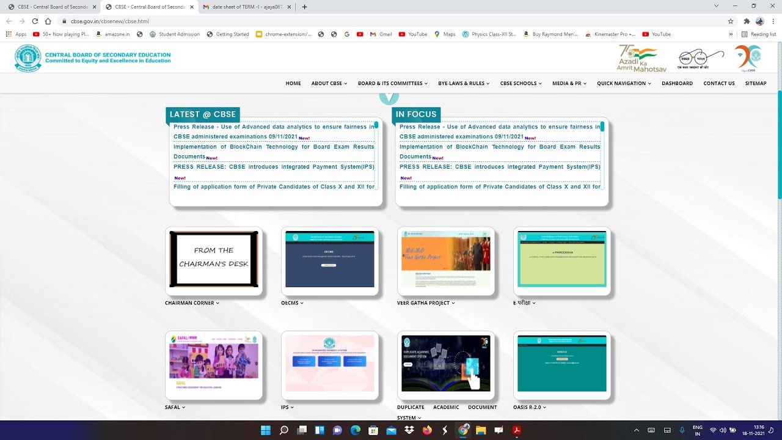Open Latest@CBSE Blockchain Technology announcement

click(274, 152)
